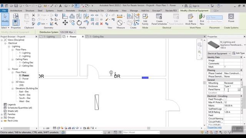This screenshot has width=246, height=138.
Task: Toggle the Properties palette button
Action: point(16,23)
